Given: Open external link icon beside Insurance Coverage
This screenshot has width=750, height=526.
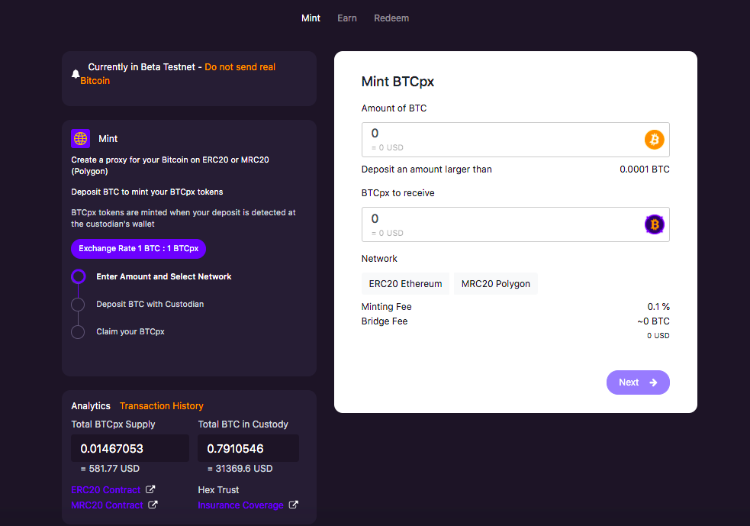Looking at the screenshot, I should click(x=293, y=505).
